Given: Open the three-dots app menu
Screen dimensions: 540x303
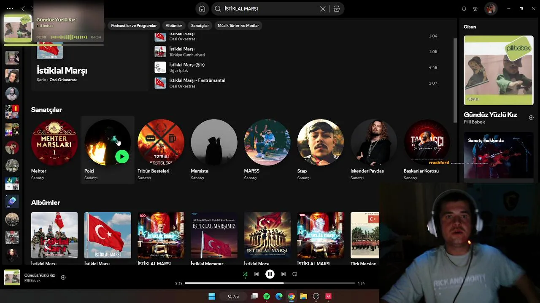Looking at the screenshot, I should (10, 8).
